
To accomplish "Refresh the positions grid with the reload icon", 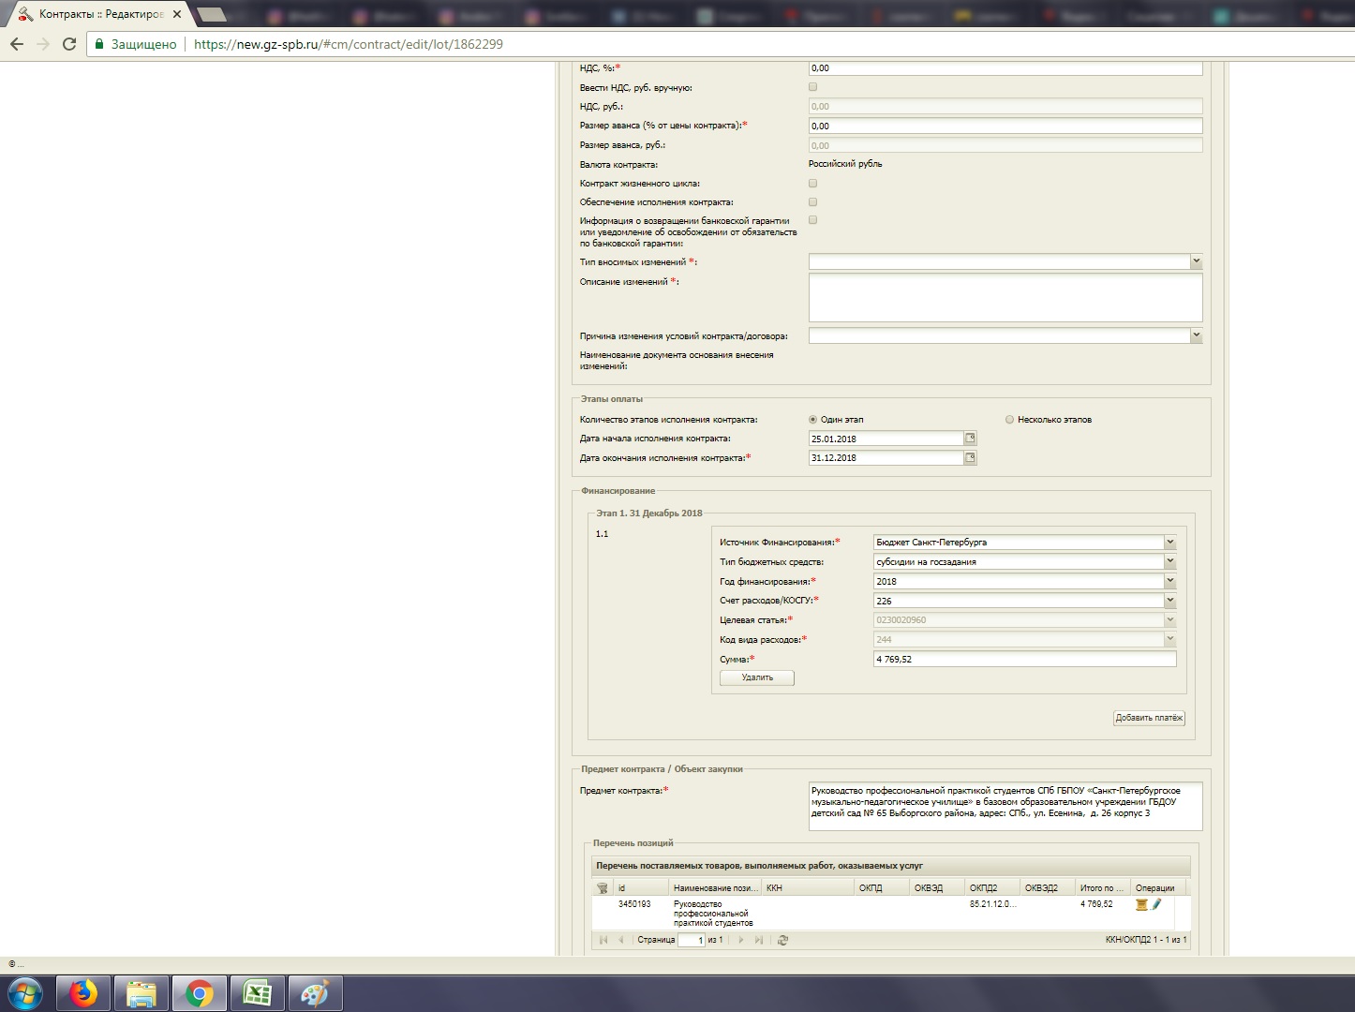I will click(783, 940).
